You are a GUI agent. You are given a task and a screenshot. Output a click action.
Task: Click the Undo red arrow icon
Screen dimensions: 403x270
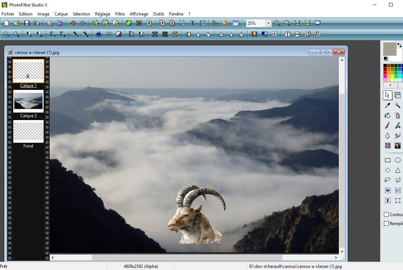click(73, 23)
